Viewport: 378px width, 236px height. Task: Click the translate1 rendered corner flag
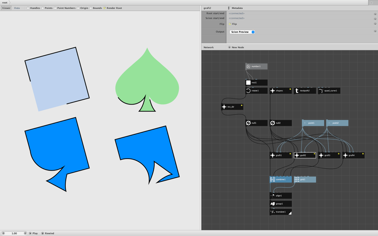coord(290,213)
